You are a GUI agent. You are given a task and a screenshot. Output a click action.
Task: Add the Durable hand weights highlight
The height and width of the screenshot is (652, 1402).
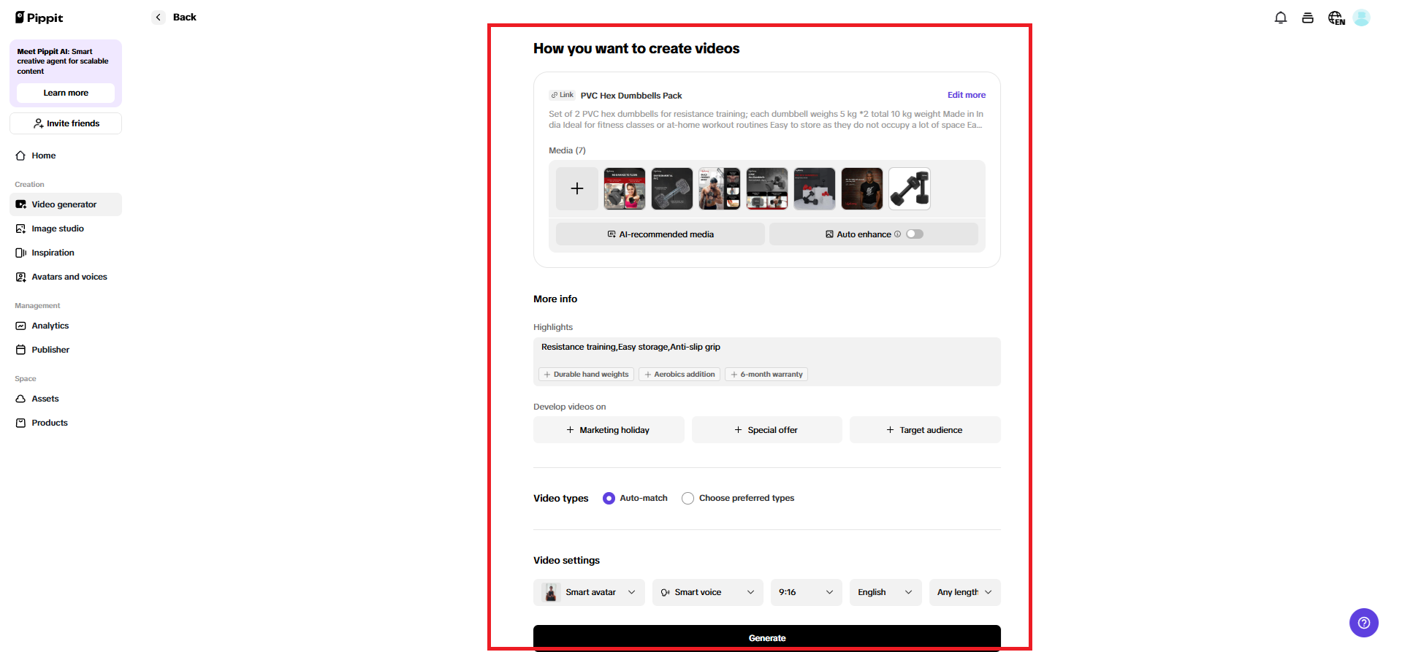point(586,375)
